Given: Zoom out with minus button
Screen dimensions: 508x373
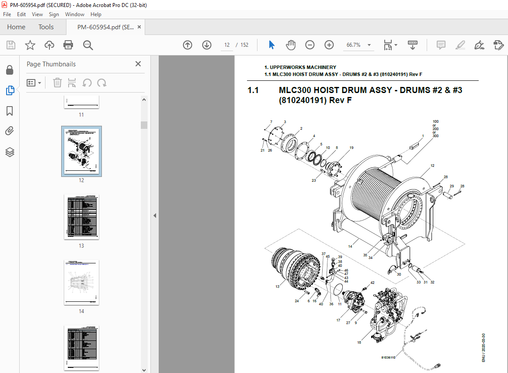Looking at the screenshot, I should 310,45.
